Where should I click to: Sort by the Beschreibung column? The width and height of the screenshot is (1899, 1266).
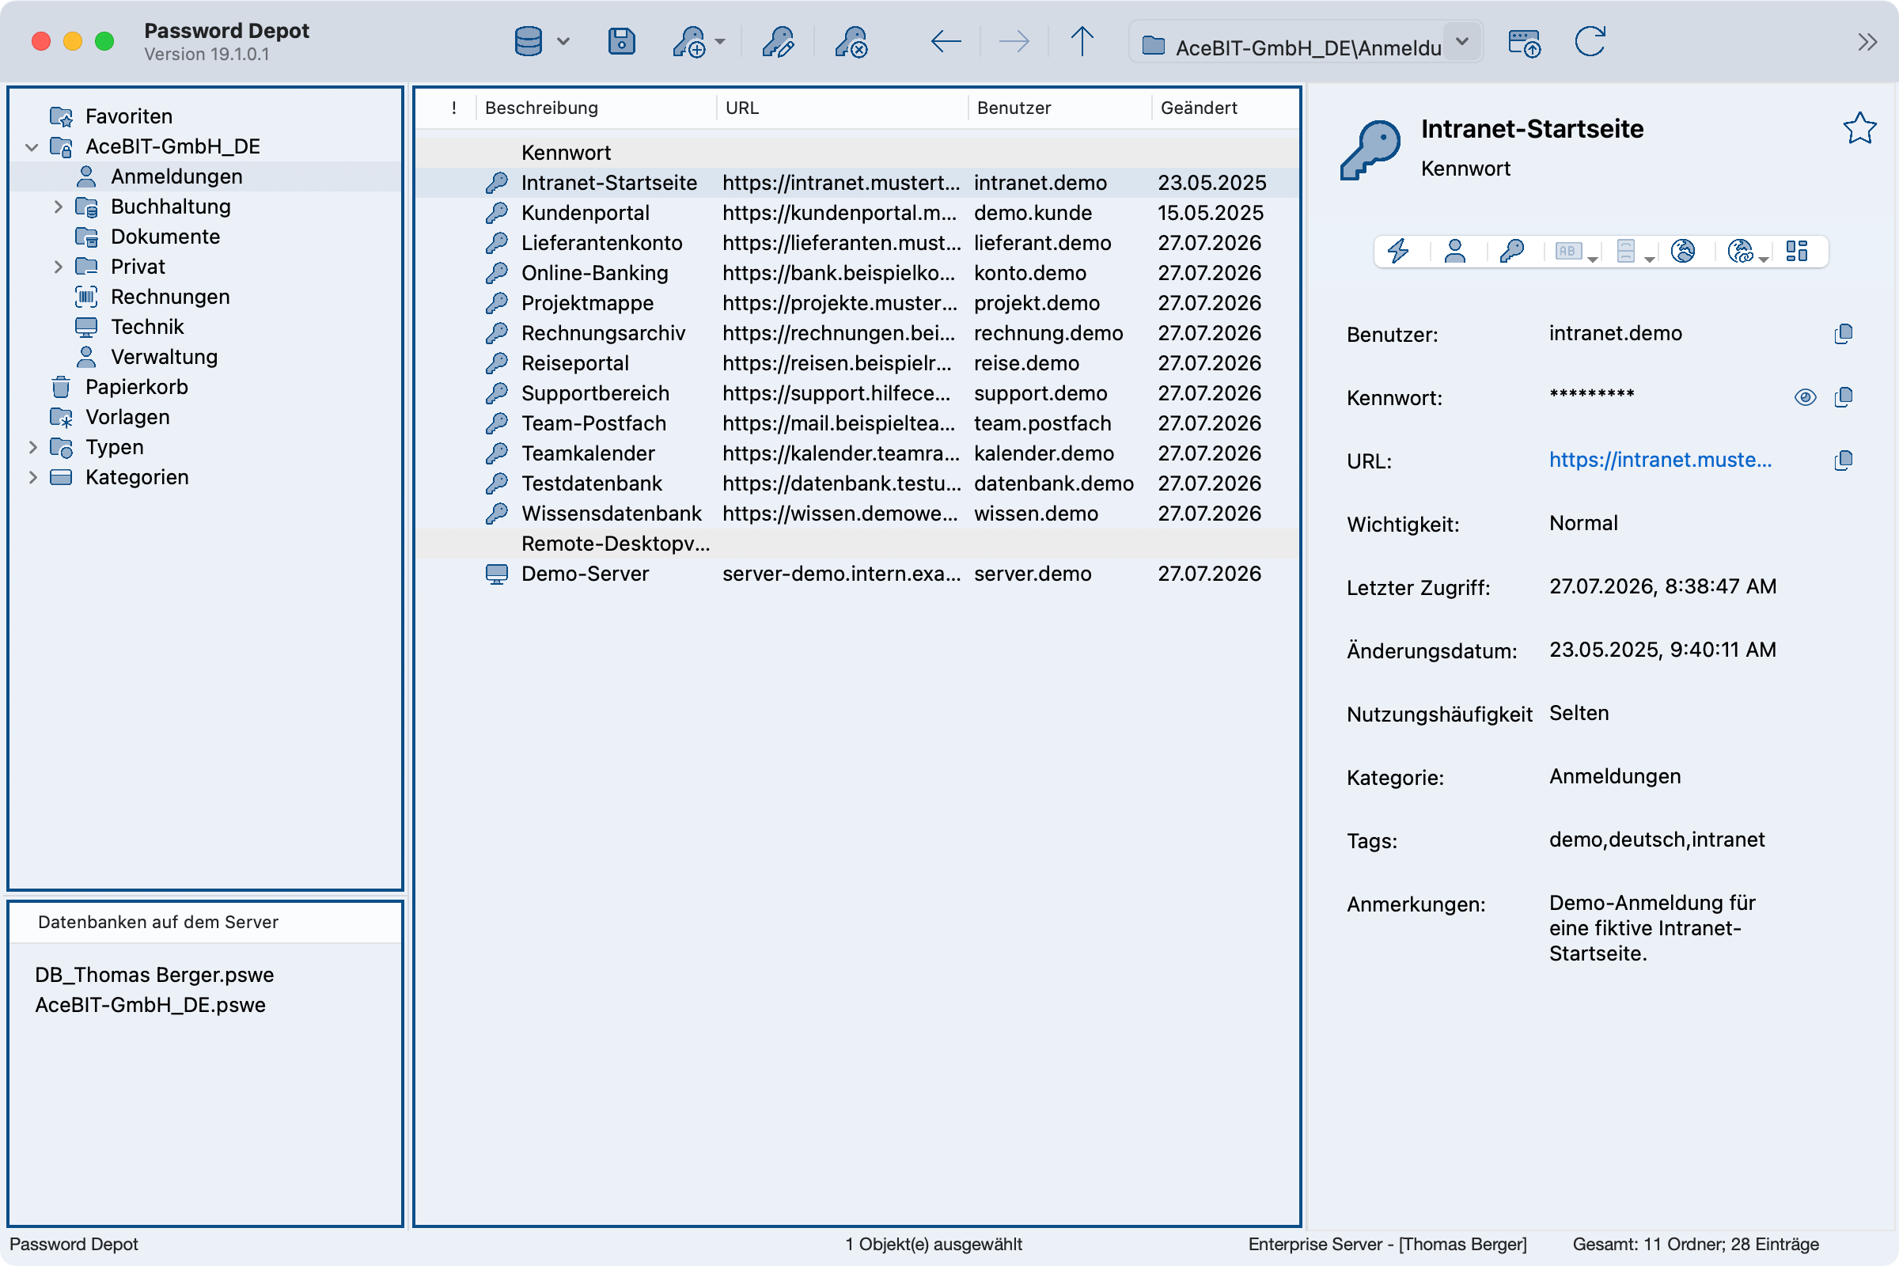click(x=597, y=108)
